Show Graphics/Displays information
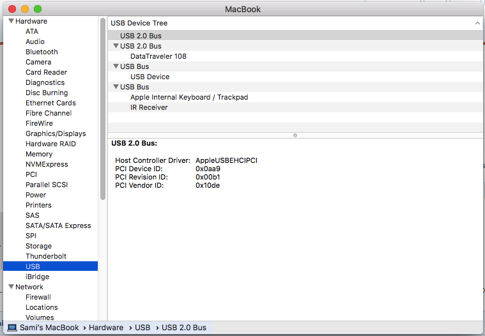Viewport: 485px width, 336px height. [56, 134]
